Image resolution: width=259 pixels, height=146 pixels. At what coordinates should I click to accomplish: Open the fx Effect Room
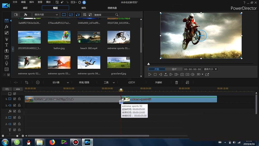click(7, 27)
